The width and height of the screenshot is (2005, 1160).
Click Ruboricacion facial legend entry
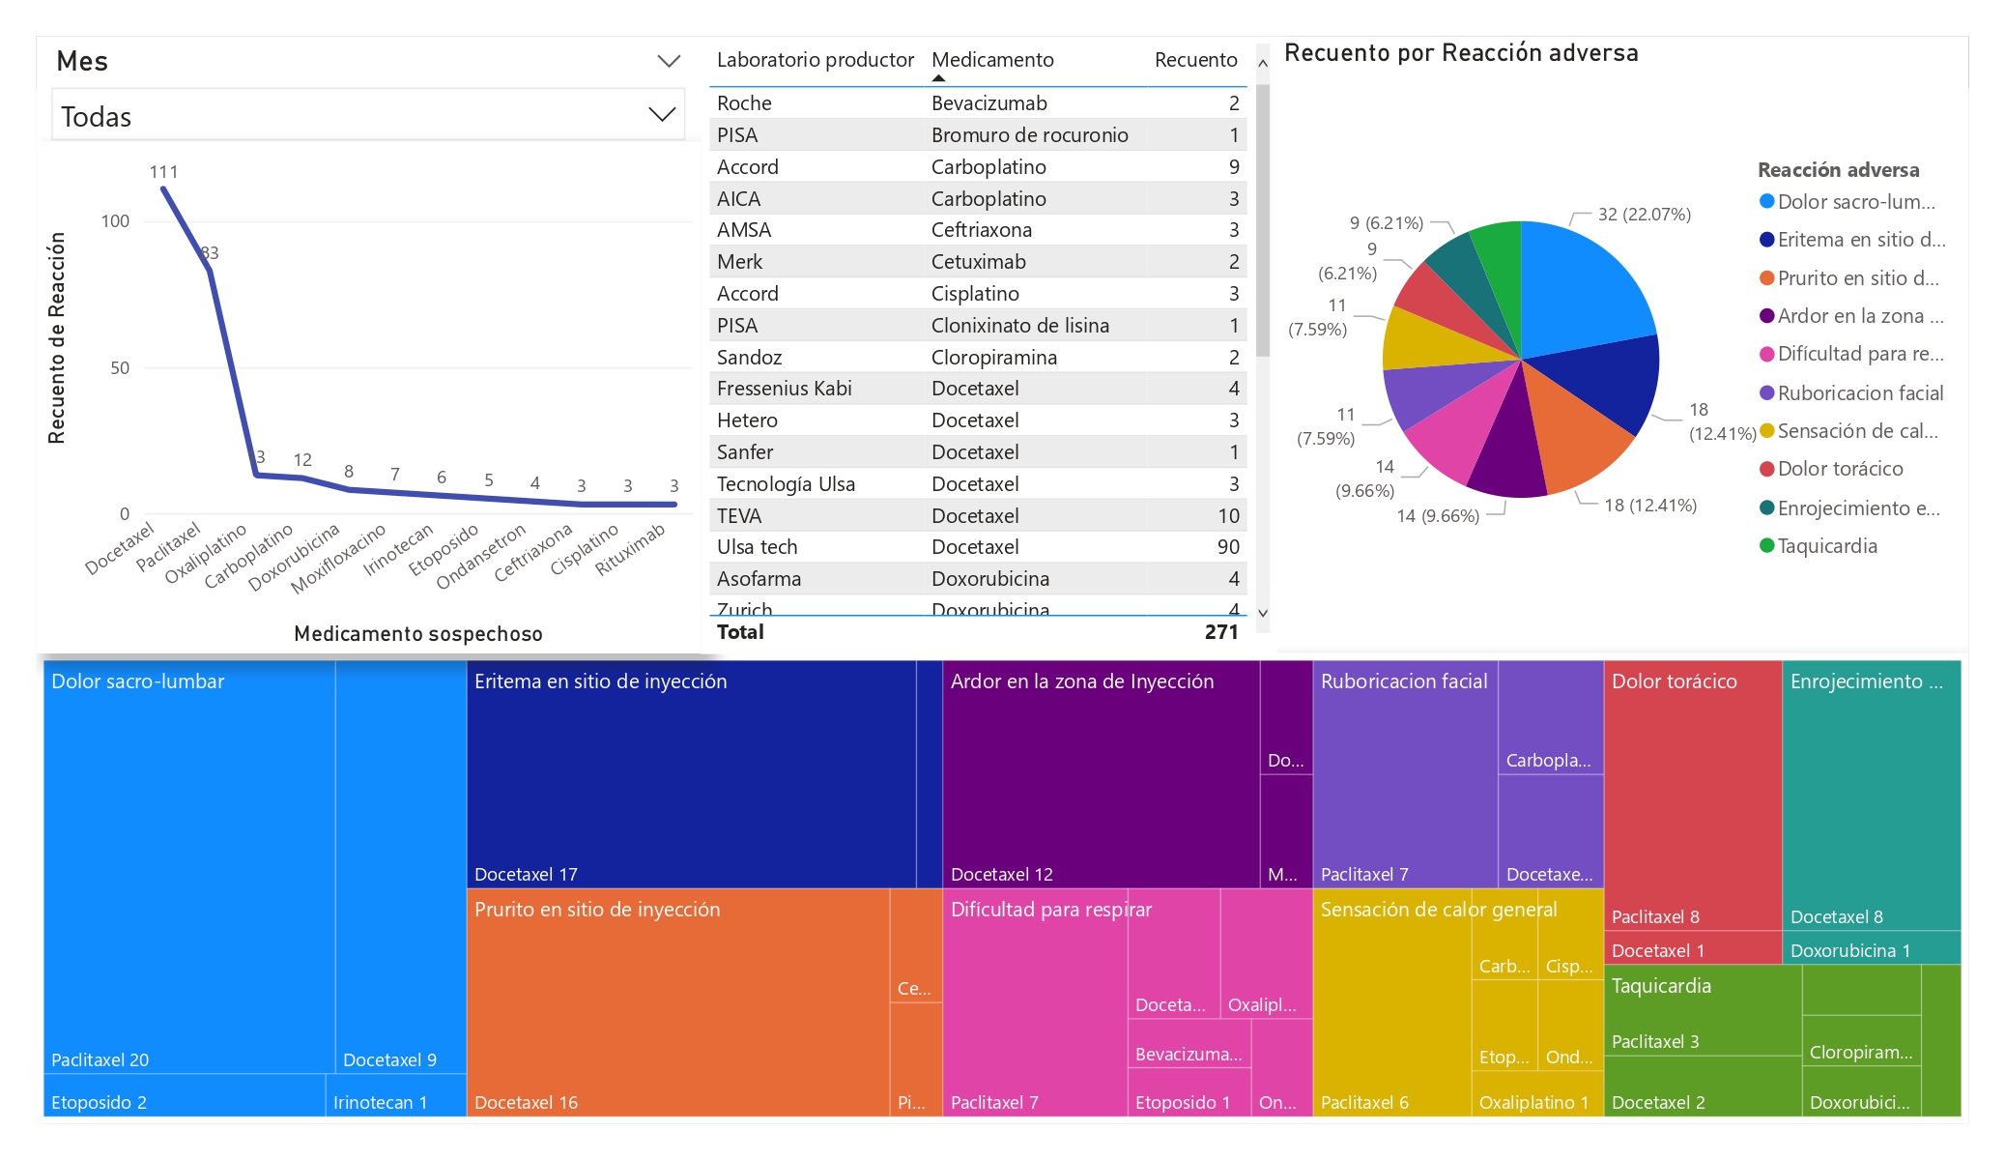(x=1859, y=393)
